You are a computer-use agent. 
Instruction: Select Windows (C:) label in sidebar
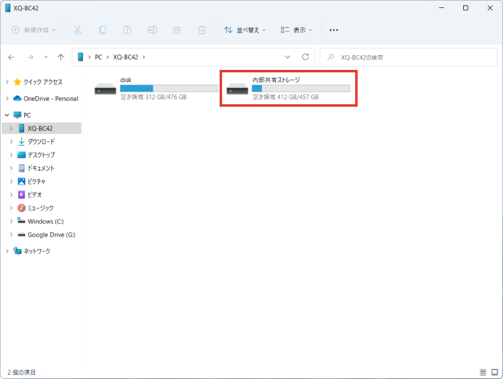45,221
